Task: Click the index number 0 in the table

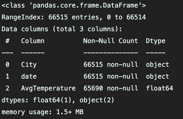Action: coord(8,65)
